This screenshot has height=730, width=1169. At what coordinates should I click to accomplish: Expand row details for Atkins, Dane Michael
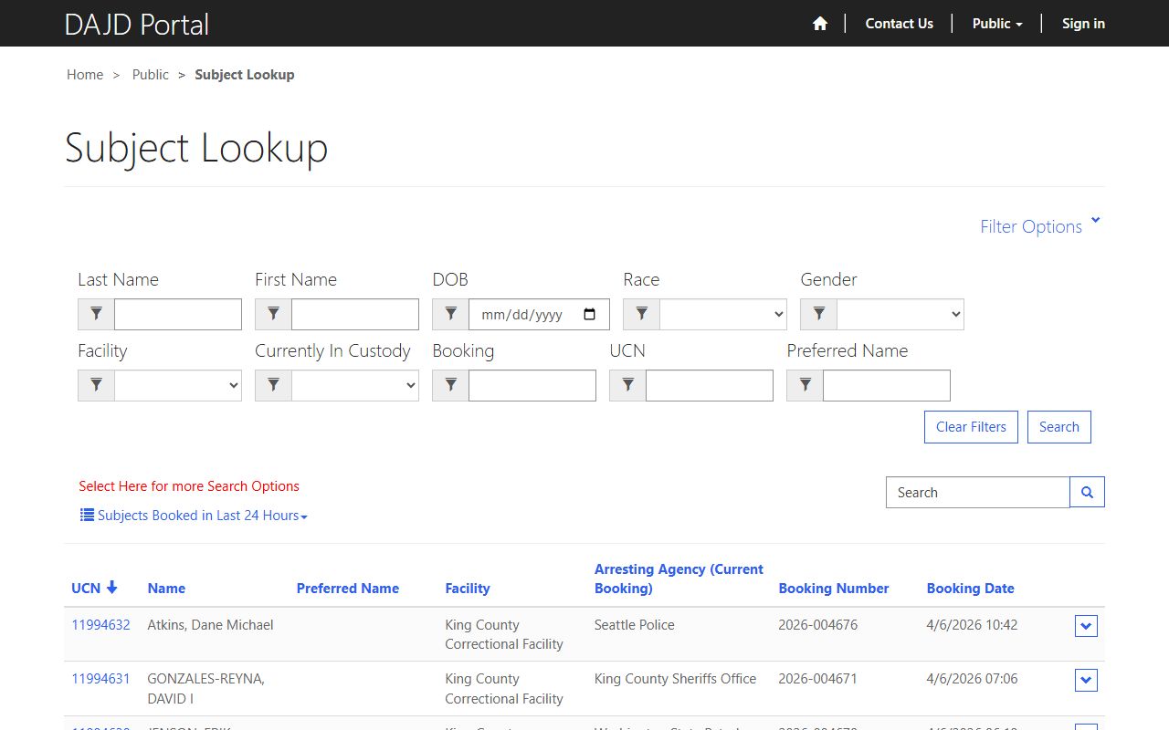click(x=1086, y=626)
